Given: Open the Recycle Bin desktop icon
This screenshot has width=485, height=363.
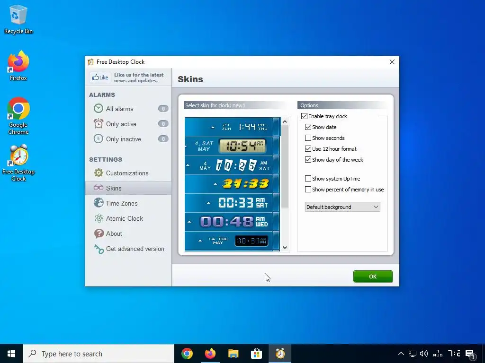Looking at the screenshot, I should (x=18, y=19).
